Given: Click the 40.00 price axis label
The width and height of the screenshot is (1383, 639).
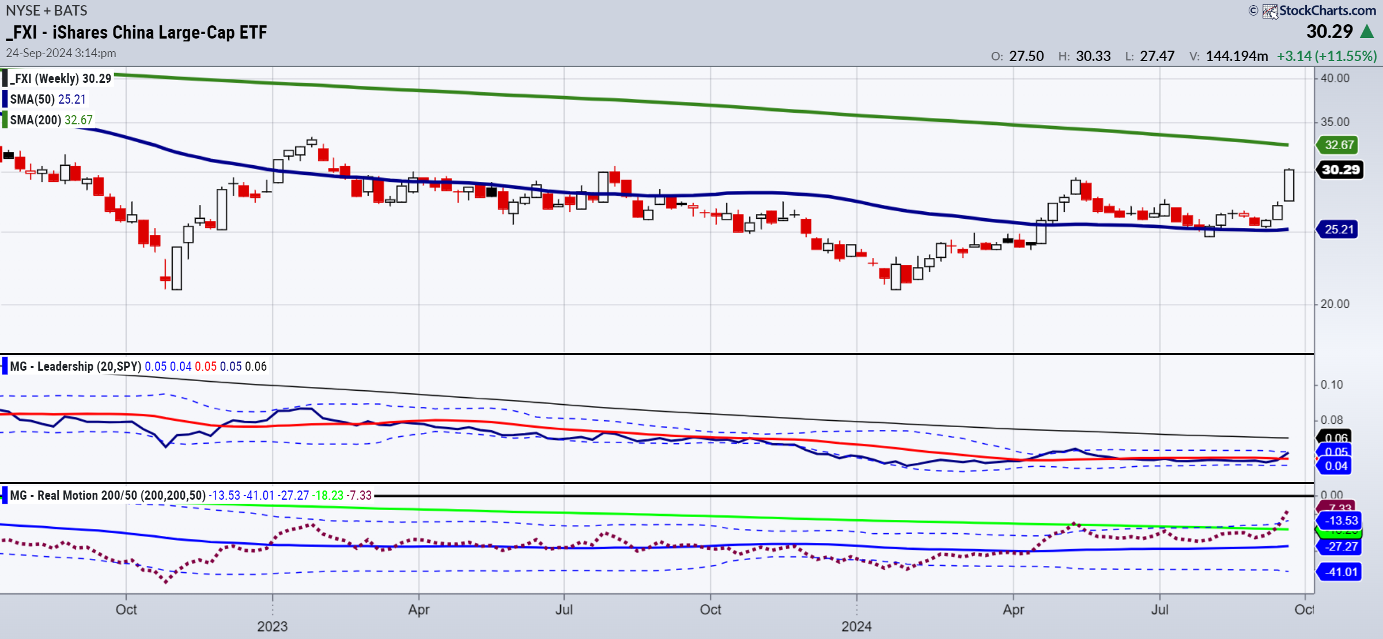Looking at the screenshot, I should coord(1335,78).
